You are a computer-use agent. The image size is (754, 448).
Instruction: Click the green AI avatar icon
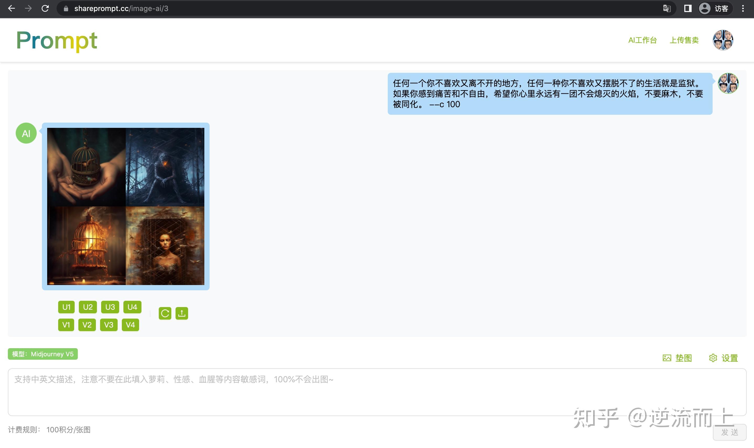(26, 133)
